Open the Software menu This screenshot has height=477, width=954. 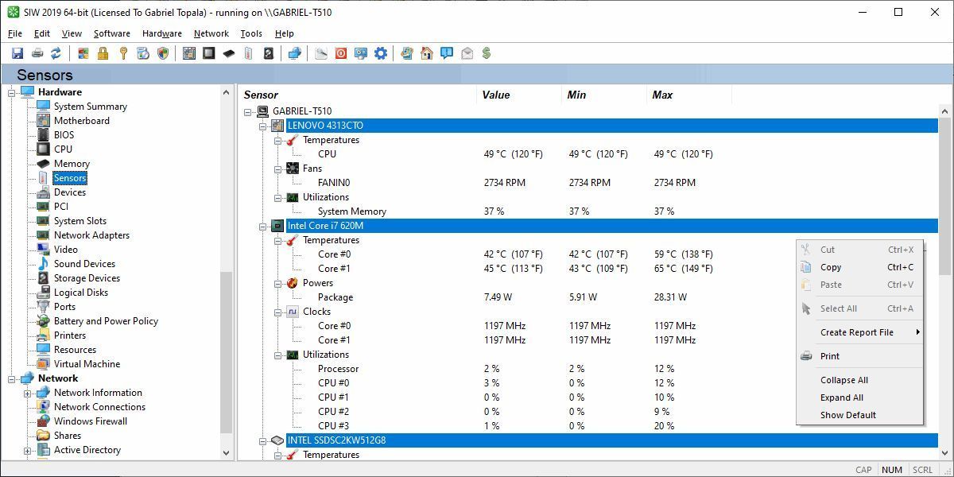(x=112, y=33)
